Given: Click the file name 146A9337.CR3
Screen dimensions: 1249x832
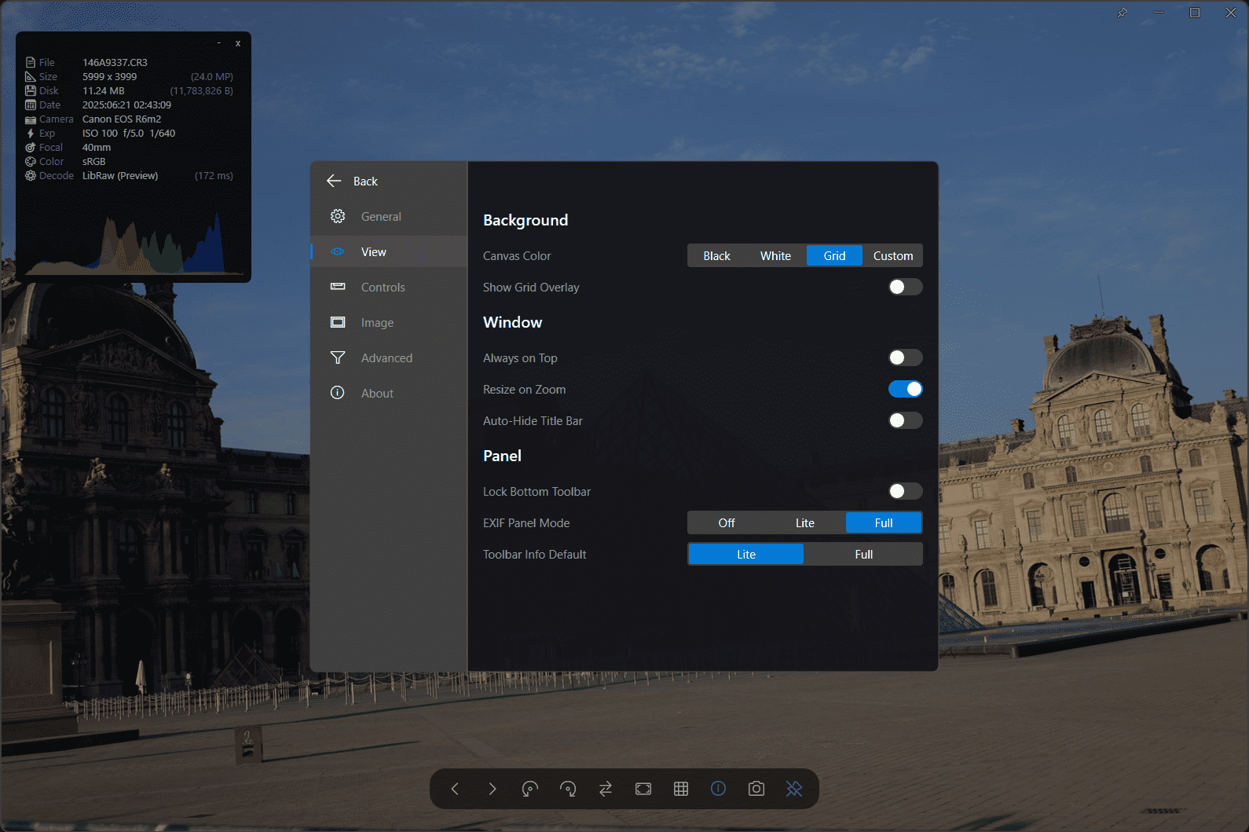Looking at the screenshot, I should pyautogui.click(x=115, y=62).
